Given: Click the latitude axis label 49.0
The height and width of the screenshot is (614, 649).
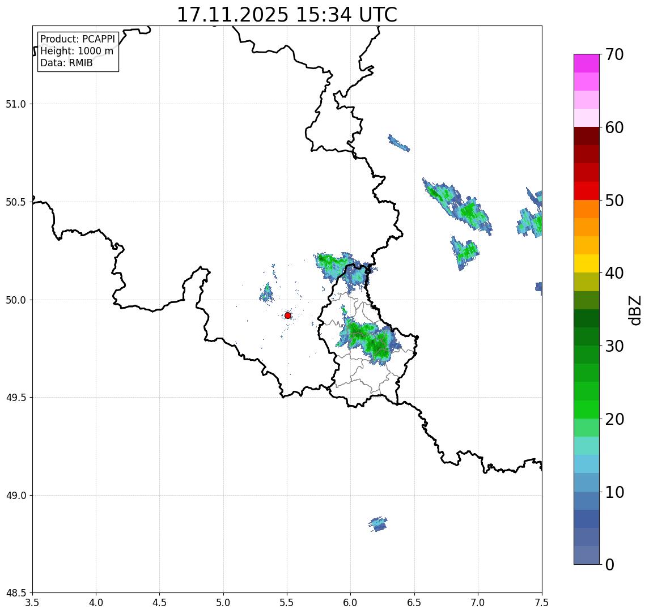Looking at the screenshot, I should [15, 495].
